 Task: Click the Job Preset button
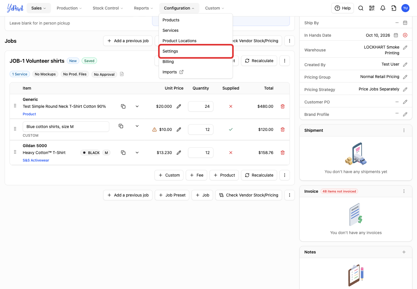pyautogui.click(x=172, y=195)
